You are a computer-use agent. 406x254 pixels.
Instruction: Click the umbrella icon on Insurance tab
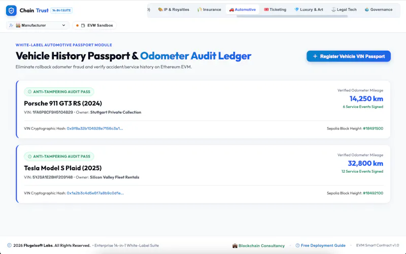click(199, 10)
